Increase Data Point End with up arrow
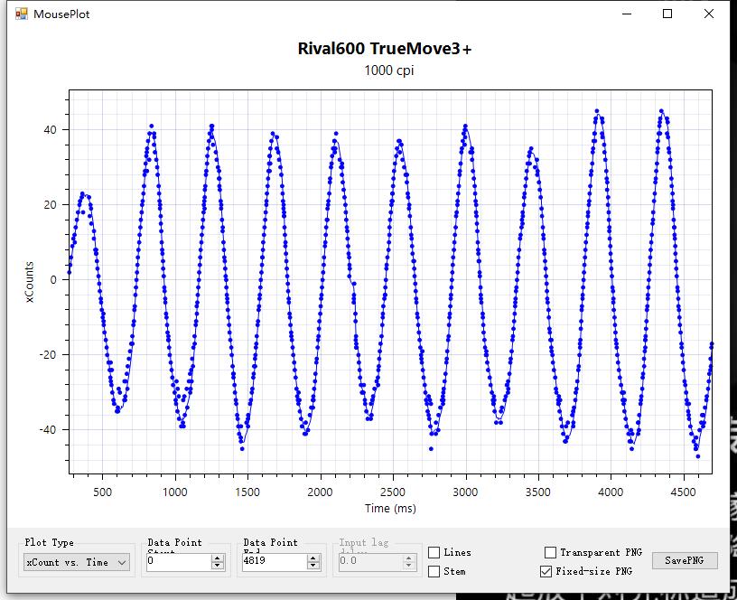The width and height of the screenshot is (737, 600). click(x=313, y=558)
